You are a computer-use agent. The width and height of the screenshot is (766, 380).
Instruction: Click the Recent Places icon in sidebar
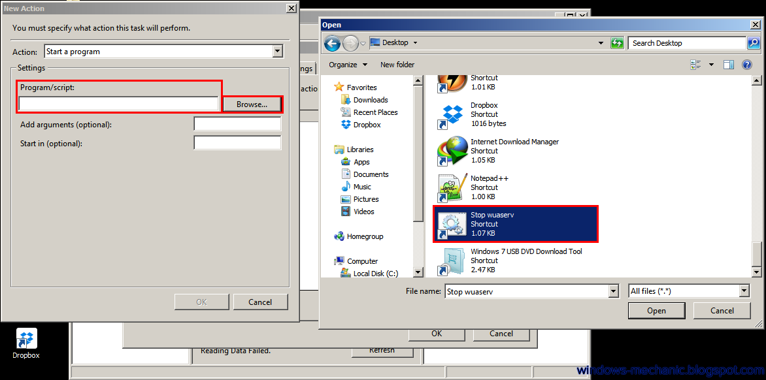click(x=346, y=112)
